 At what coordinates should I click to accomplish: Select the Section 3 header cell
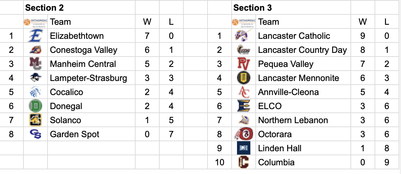click(x=291, y=7)
